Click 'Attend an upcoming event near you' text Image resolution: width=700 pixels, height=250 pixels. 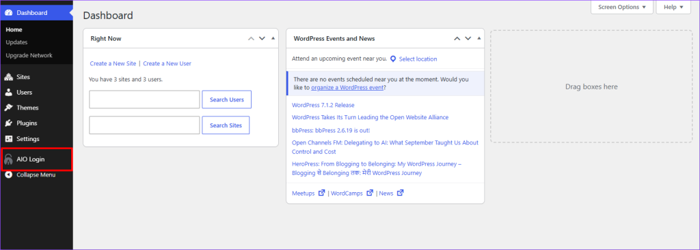[x=339, y=59]
